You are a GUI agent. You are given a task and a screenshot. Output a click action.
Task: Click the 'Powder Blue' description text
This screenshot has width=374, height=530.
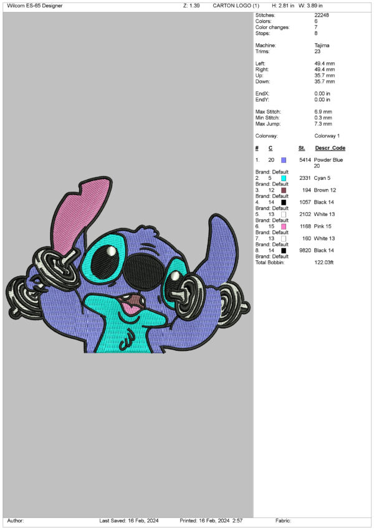pyautogui.click(x=328, y=160)
